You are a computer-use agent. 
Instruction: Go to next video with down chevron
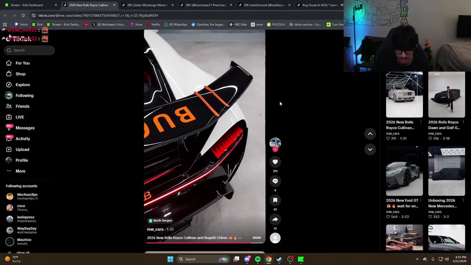click(370, 149)
